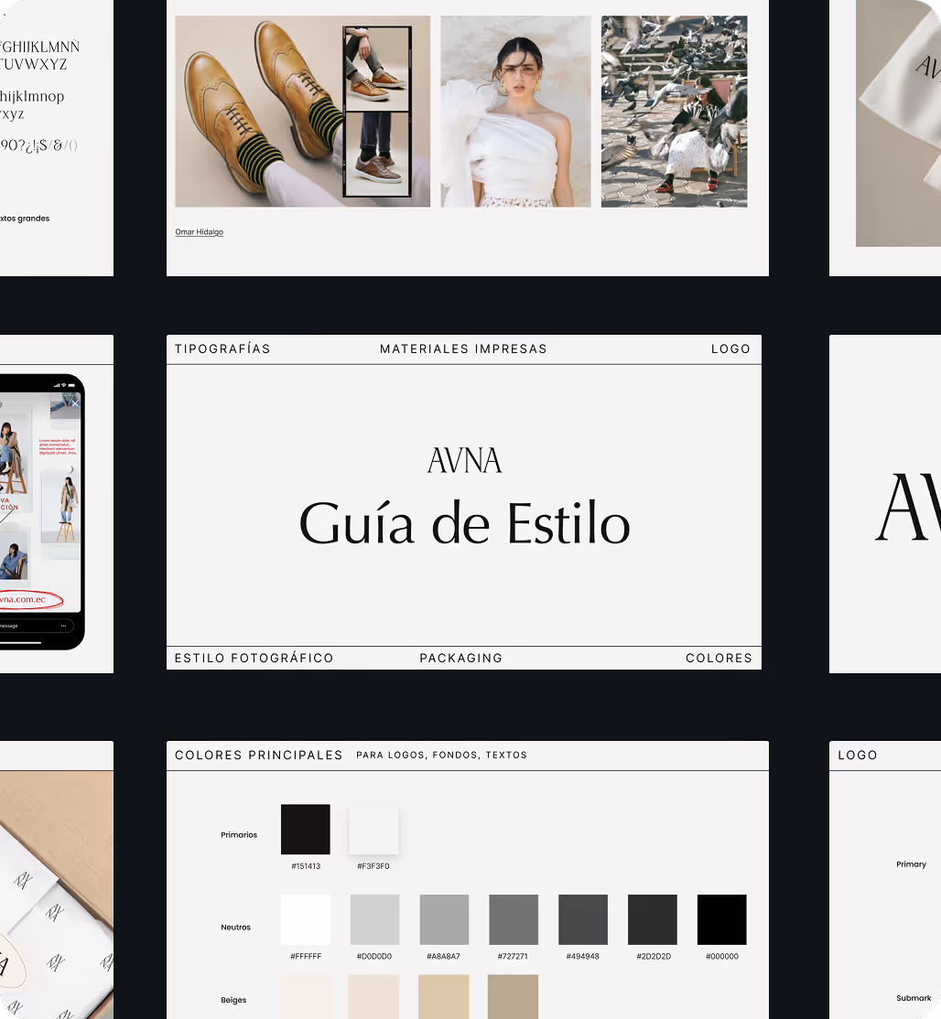Close the story with the X icon

76,403
